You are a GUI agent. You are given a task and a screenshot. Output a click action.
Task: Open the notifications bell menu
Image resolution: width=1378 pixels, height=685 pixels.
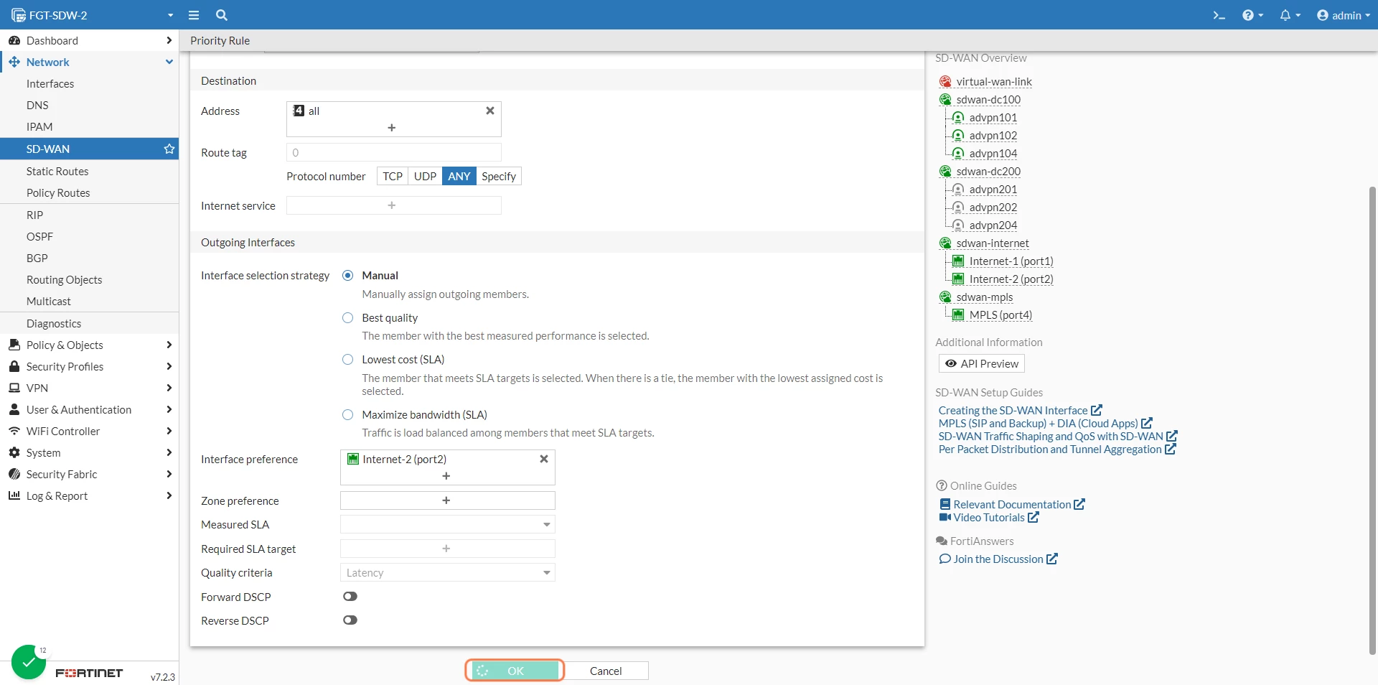(1290, 15)
